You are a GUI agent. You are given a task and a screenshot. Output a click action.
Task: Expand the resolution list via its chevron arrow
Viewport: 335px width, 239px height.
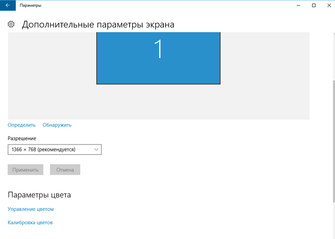[96, 149]
